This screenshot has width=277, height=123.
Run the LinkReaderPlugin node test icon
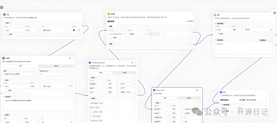point(133,63)
